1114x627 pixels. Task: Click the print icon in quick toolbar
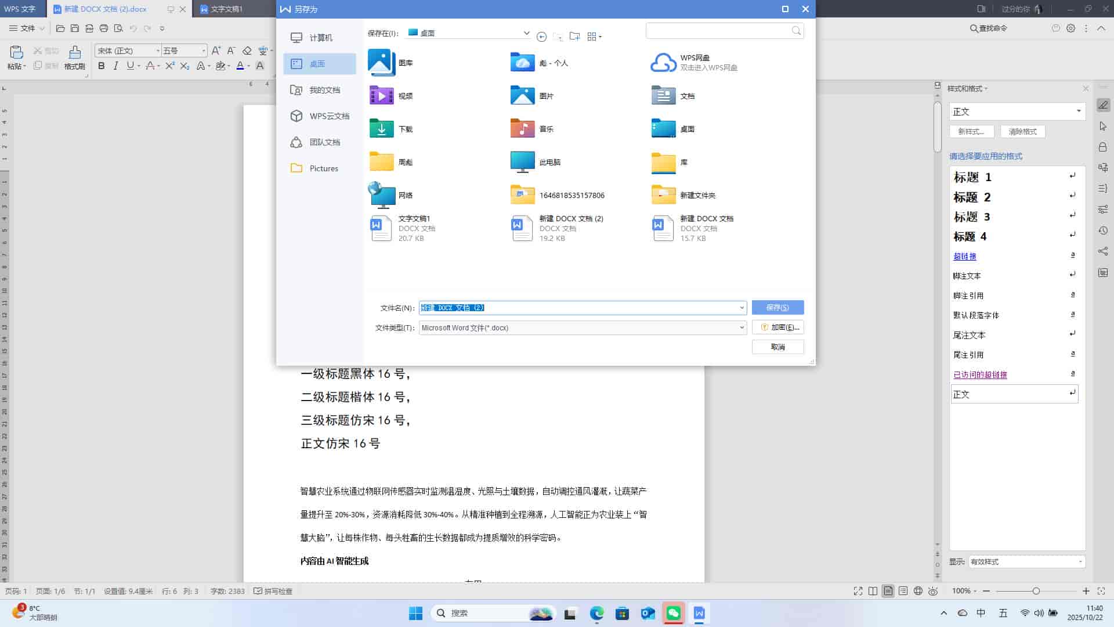tap(104, 28)
